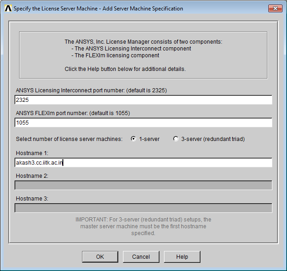Click the ANSYS logo icon in title bar
Screen dimensions: 287x271
pos(7,8)
